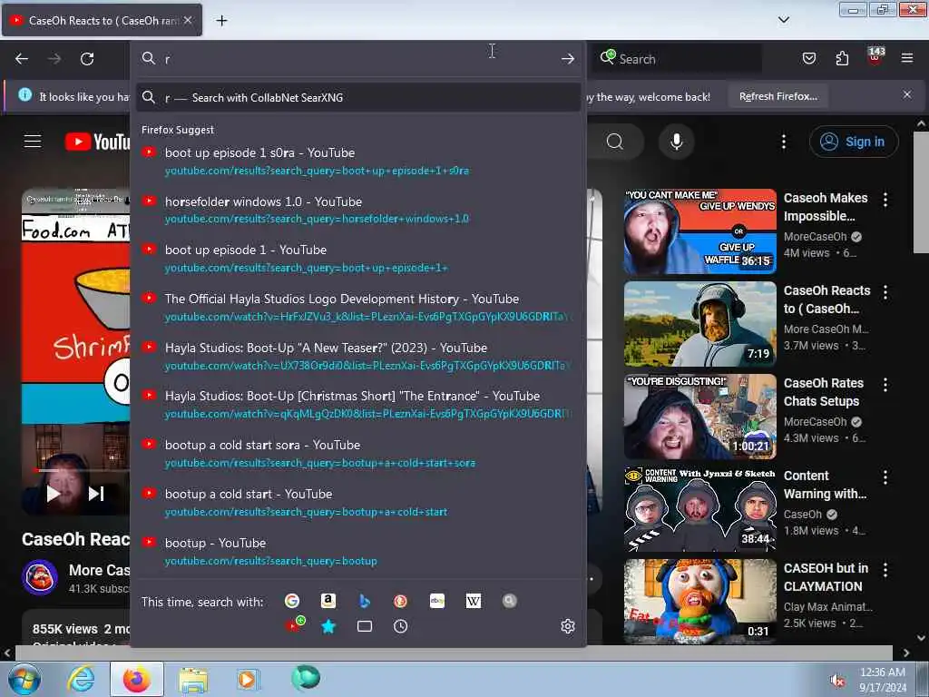Screen dimensions: 929x697
Task: Open the 'YOU'RE DISGUSTING' video thumbnail
Action: click(699, 416)
